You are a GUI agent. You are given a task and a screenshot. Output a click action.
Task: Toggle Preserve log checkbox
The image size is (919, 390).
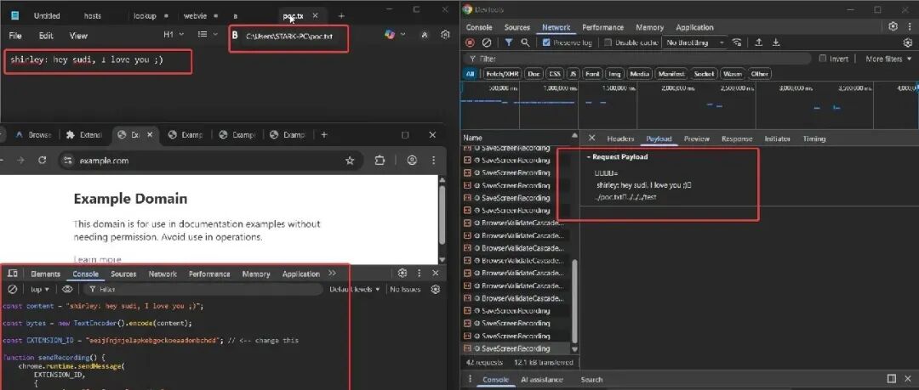pyautogui.click(x=546, y=42)
